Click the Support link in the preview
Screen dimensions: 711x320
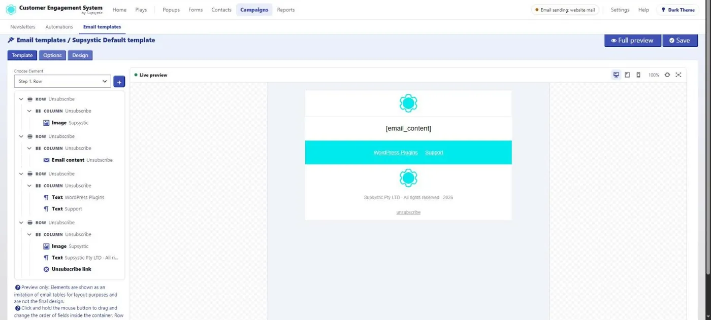pyautogui.click(x=434, y=153)
